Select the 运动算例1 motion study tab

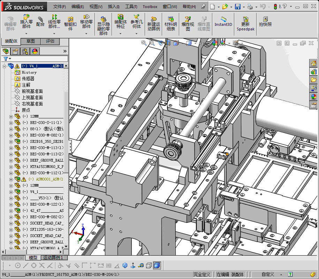click(x=54, y=258)
